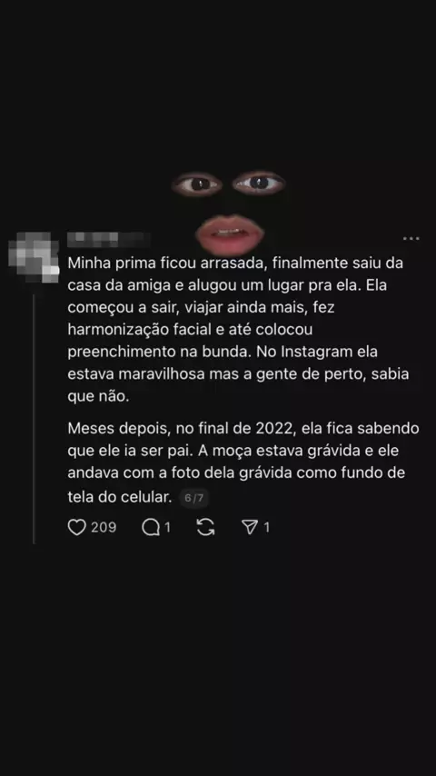Repost using the circular arrows icon

point(205,528)
